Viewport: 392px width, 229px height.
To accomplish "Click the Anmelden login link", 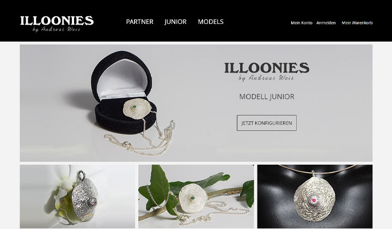I will pyautogui.click(x=326, y=23).
